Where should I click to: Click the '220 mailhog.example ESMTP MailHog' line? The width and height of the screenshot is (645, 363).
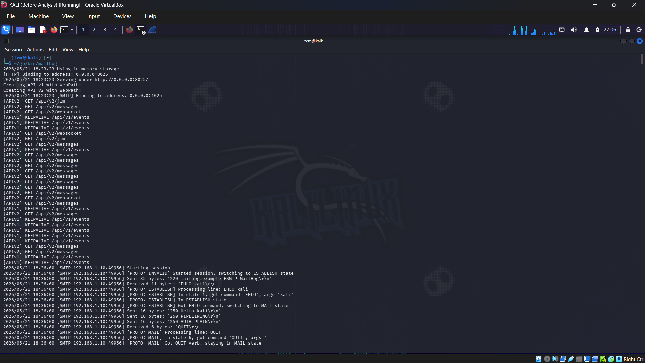click(138, 279)
